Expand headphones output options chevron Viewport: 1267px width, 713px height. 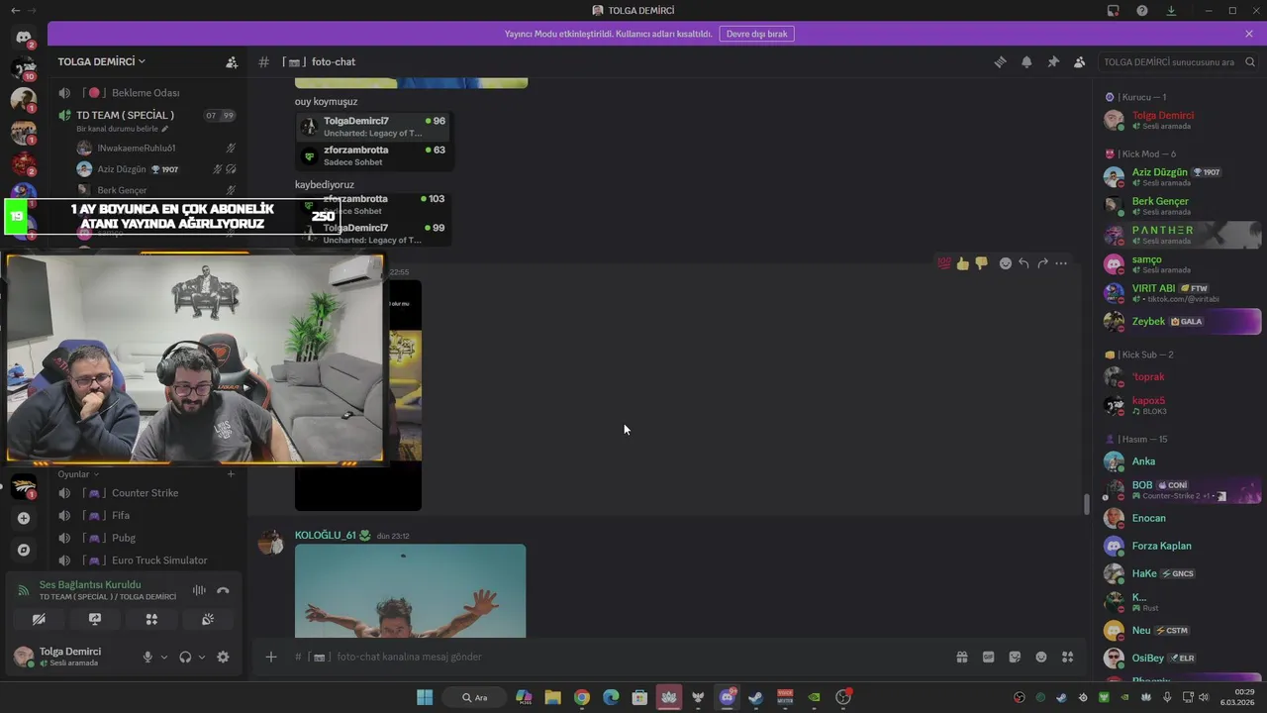click(202, 657)
